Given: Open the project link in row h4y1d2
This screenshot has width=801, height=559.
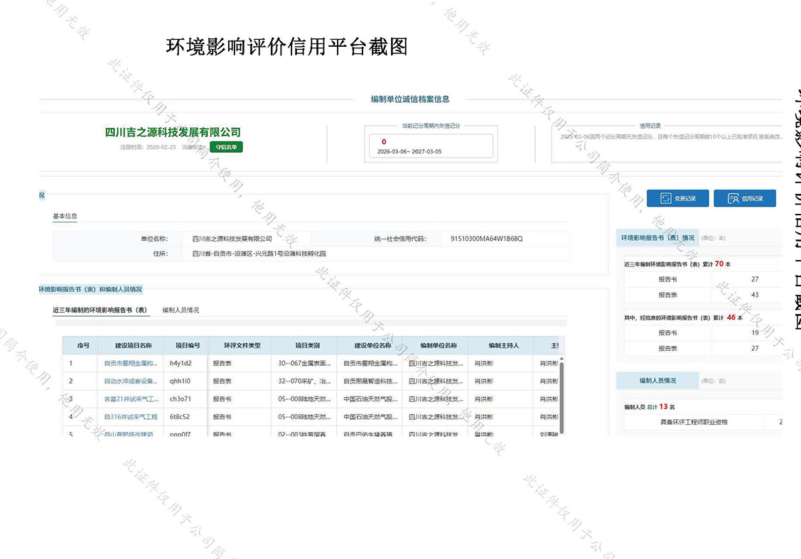Looking at the screenshot, I should click(130, 363).
